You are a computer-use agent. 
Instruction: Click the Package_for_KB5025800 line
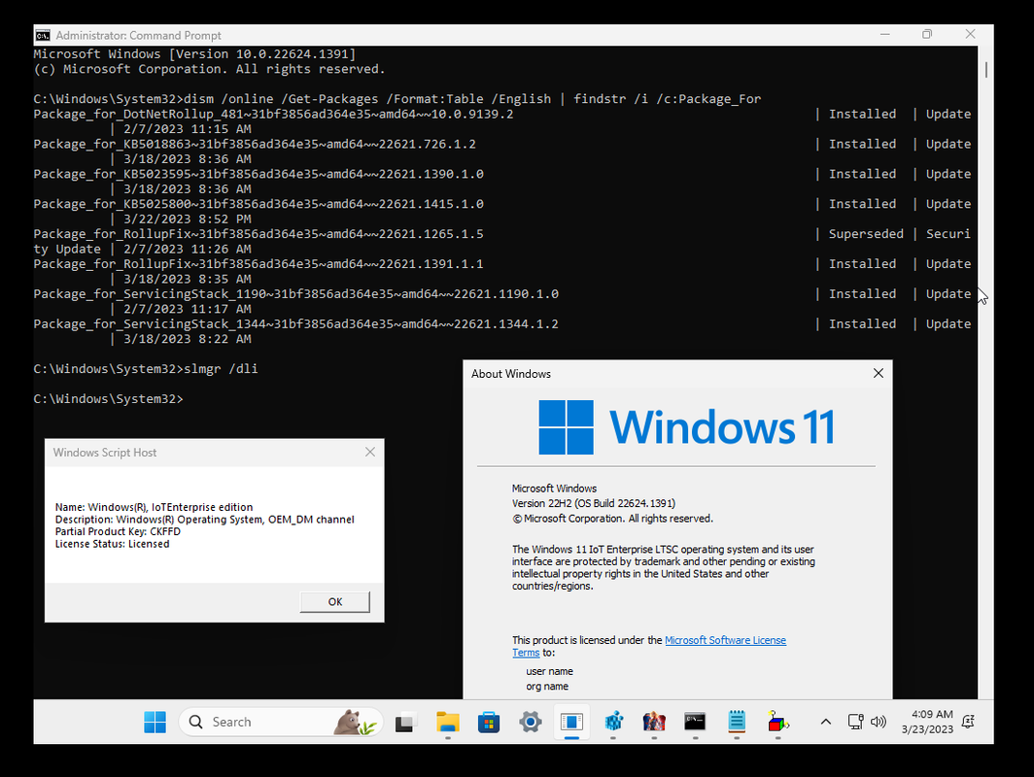[x=258, y=204]
